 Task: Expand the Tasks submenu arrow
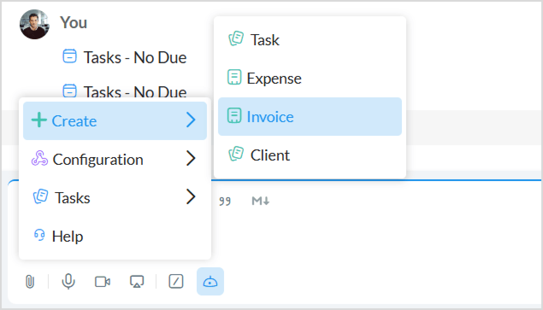[x=191, y=197]
